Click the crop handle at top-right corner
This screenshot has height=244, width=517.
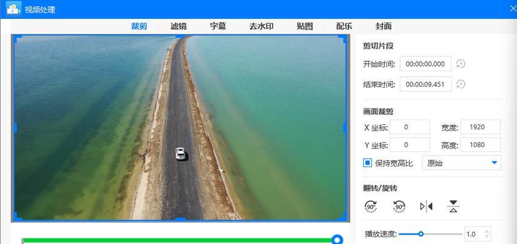pyautogui.click(x=343, y=39)
